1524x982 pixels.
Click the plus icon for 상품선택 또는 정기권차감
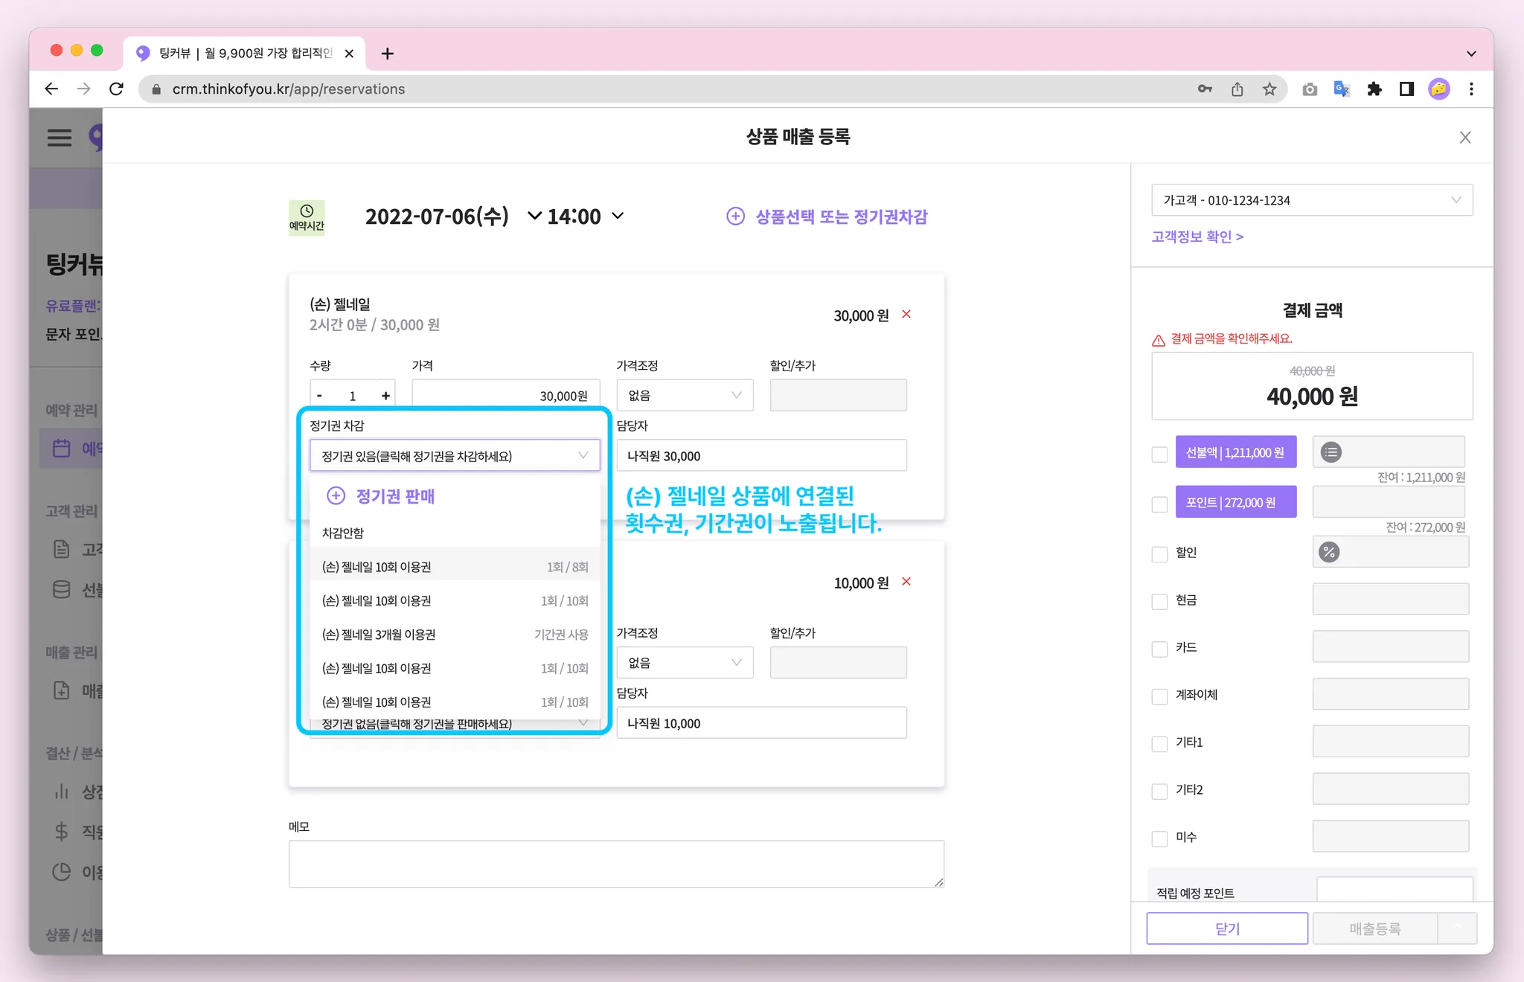coord(734,216)
